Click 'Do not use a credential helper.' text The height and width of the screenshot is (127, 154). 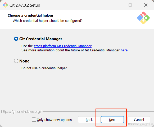[x=45, y=68]
